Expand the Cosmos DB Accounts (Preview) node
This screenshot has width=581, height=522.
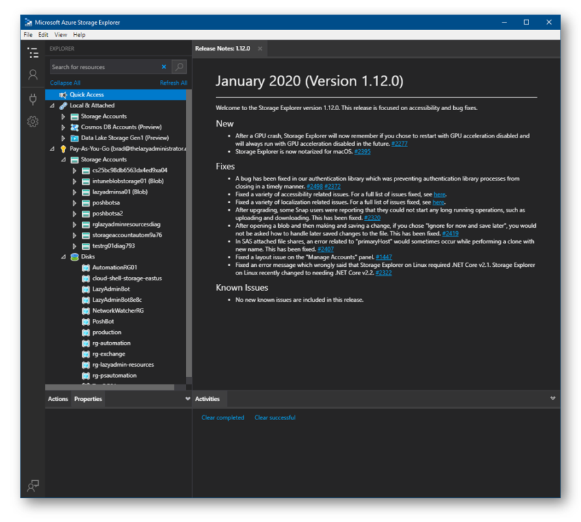point(63,127)
